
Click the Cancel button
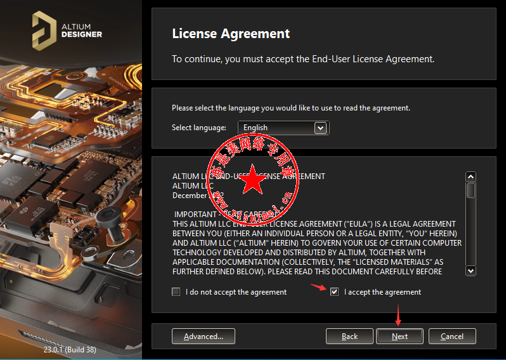pos(452,337)
